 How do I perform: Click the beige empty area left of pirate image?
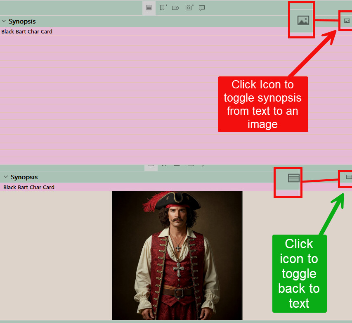pyautogui.click(x=56, y=255)
